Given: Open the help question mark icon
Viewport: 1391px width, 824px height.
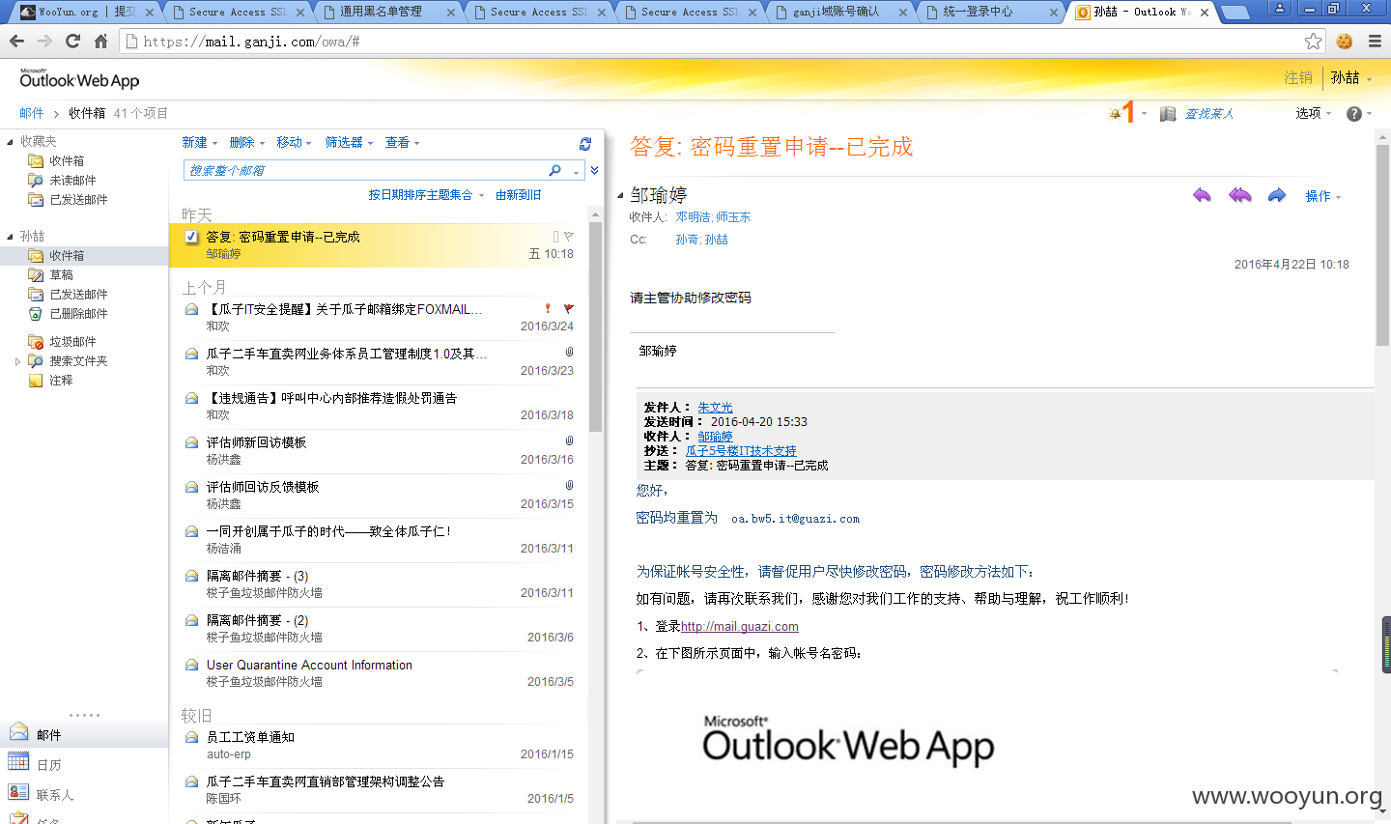Looking at the screenshot, I should pyautogui.click(x=1354, y=113).
